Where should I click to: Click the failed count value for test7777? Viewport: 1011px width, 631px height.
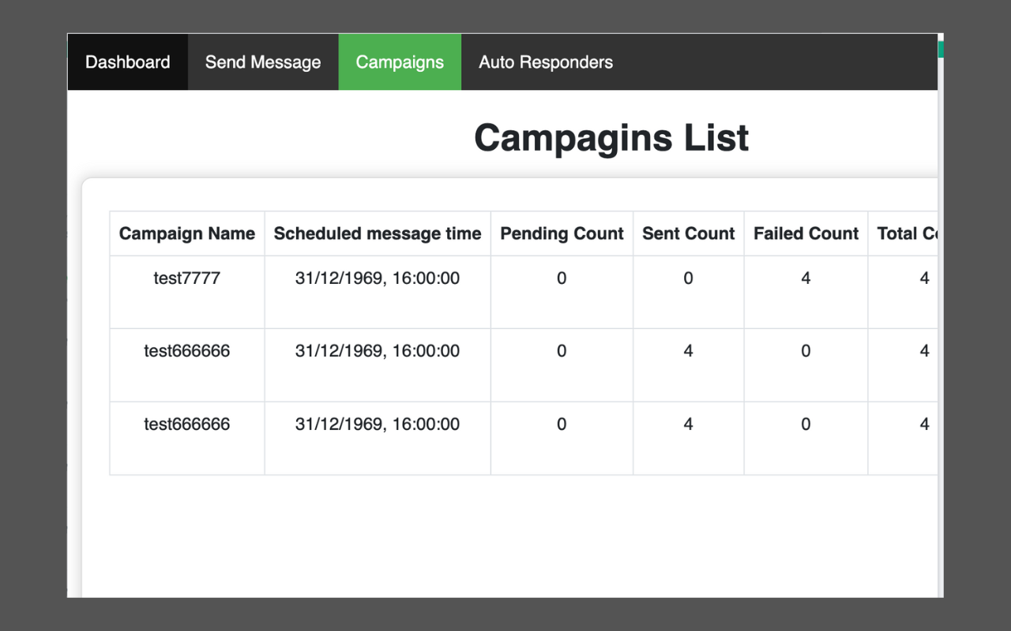(806, 278)
